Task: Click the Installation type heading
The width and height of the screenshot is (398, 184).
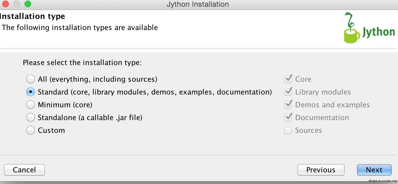Action: pyautogui.click(x=33, y=16)
